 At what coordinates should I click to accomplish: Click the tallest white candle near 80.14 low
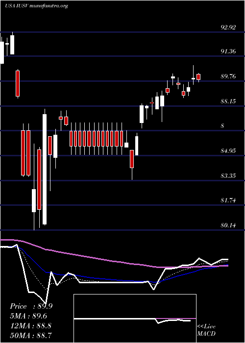[45, 170]
